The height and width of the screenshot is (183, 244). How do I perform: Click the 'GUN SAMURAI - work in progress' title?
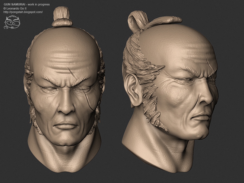pyautogui.click(x=27, y=4)
